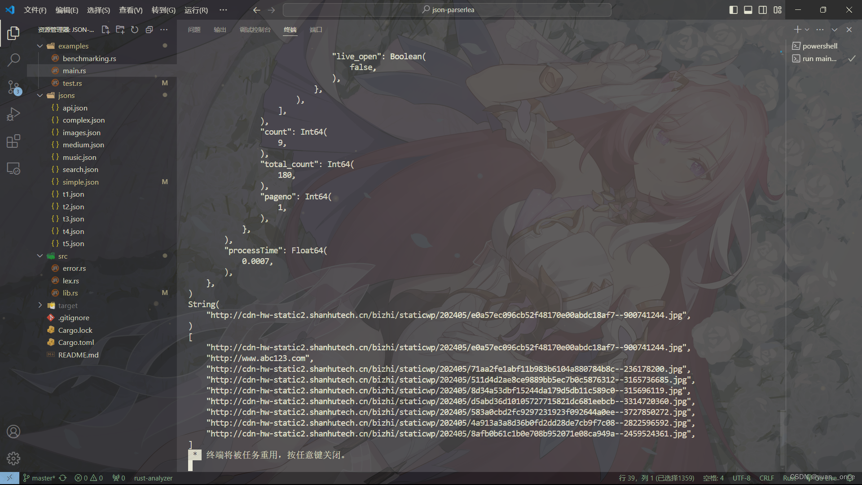
Task: Open README.md file
Action: [x=102, y=355]
